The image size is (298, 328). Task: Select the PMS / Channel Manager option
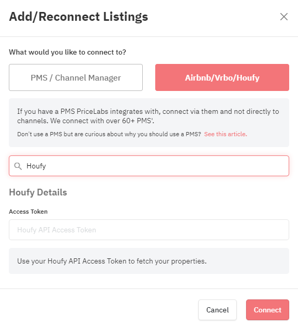[x=76, y=77]
